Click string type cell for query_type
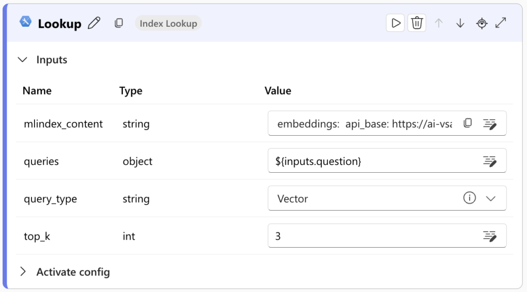This screenshot has height=292, width=527. click(136, 199)
